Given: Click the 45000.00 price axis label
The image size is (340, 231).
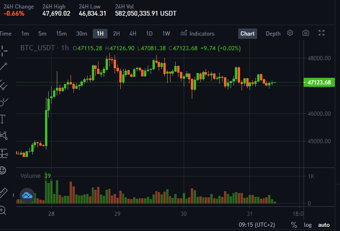Looking at the screenshot, I should [x=319, y=141].
